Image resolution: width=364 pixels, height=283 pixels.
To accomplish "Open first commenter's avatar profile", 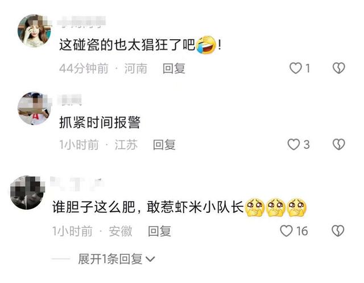I will tap(34, 31).
